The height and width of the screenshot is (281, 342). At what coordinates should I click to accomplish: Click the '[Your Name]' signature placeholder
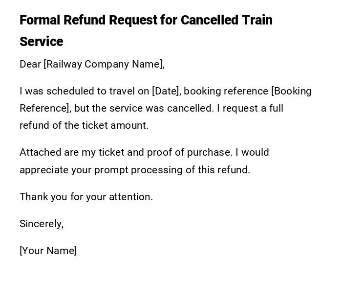48,251
